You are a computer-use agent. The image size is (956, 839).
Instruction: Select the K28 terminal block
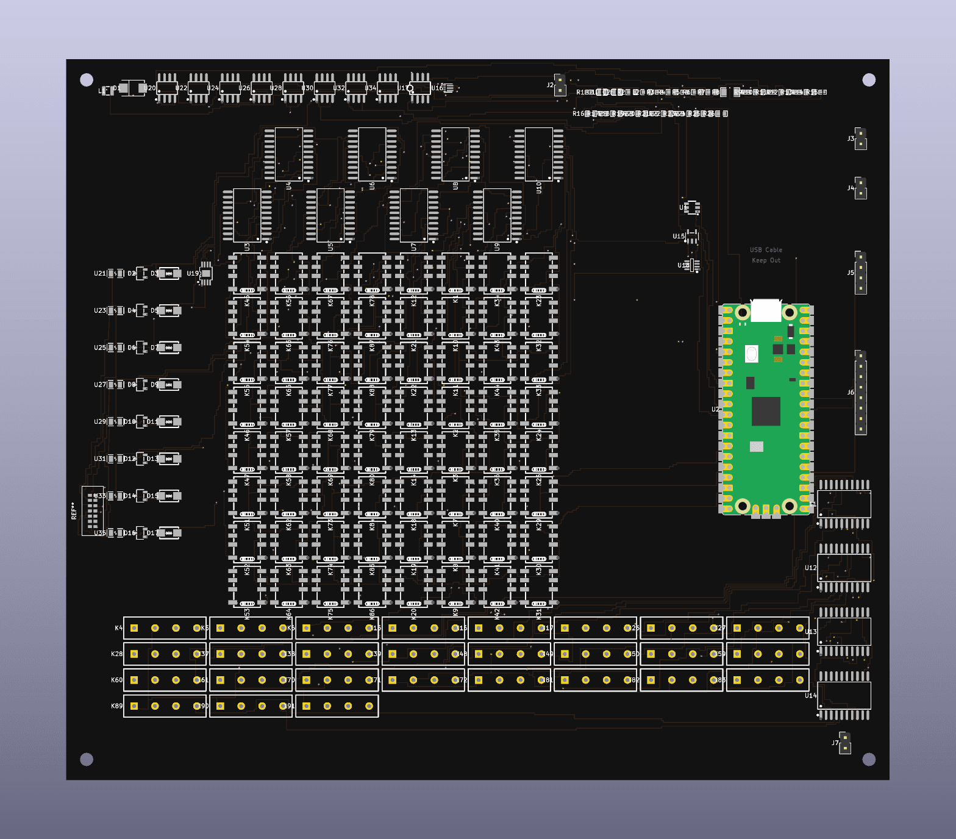coord(165,654)
